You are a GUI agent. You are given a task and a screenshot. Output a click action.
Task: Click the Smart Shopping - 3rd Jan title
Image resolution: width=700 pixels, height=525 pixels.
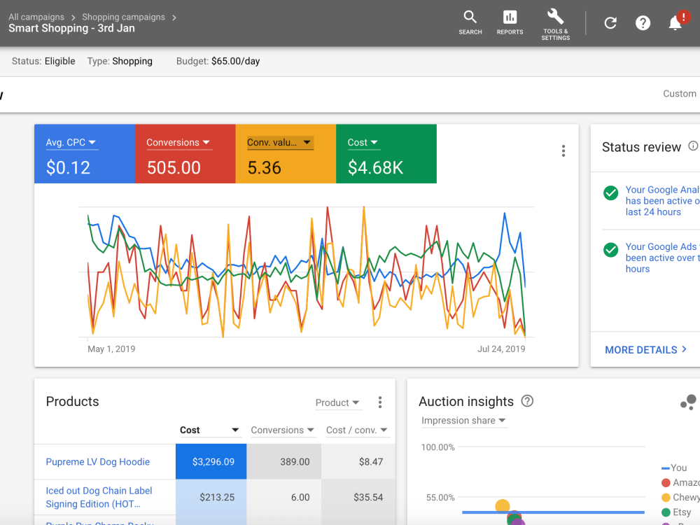pos(71,29)
